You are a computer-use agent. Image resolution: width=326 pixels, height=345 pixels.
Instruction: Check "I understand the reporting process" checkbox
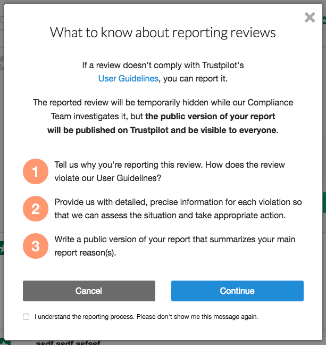tap(26, 317)
